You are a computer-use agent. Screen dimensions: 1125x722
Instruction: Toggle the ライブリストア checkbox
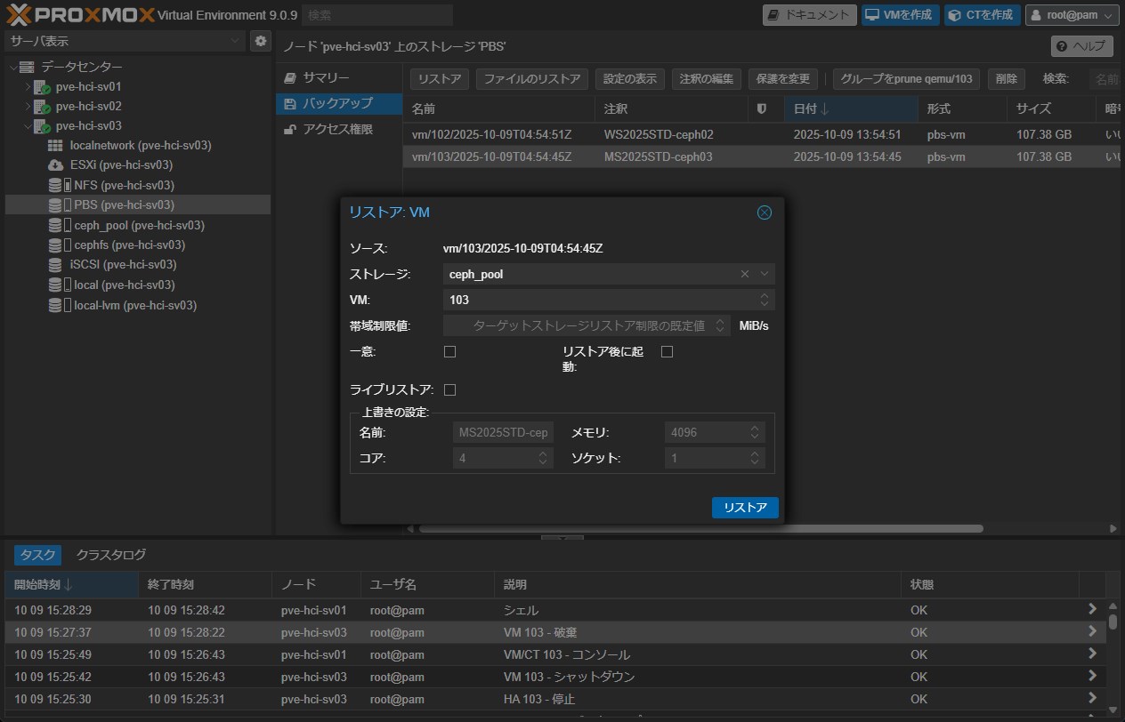click(x=449, y=389)
